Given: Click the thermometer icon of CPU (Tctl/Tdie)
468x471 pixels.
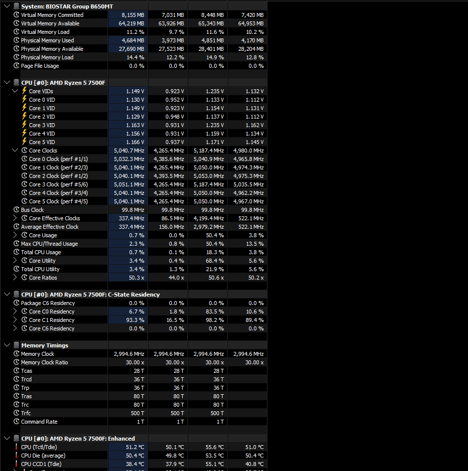Looking at the screenshot, I should (x=16, y=447).
